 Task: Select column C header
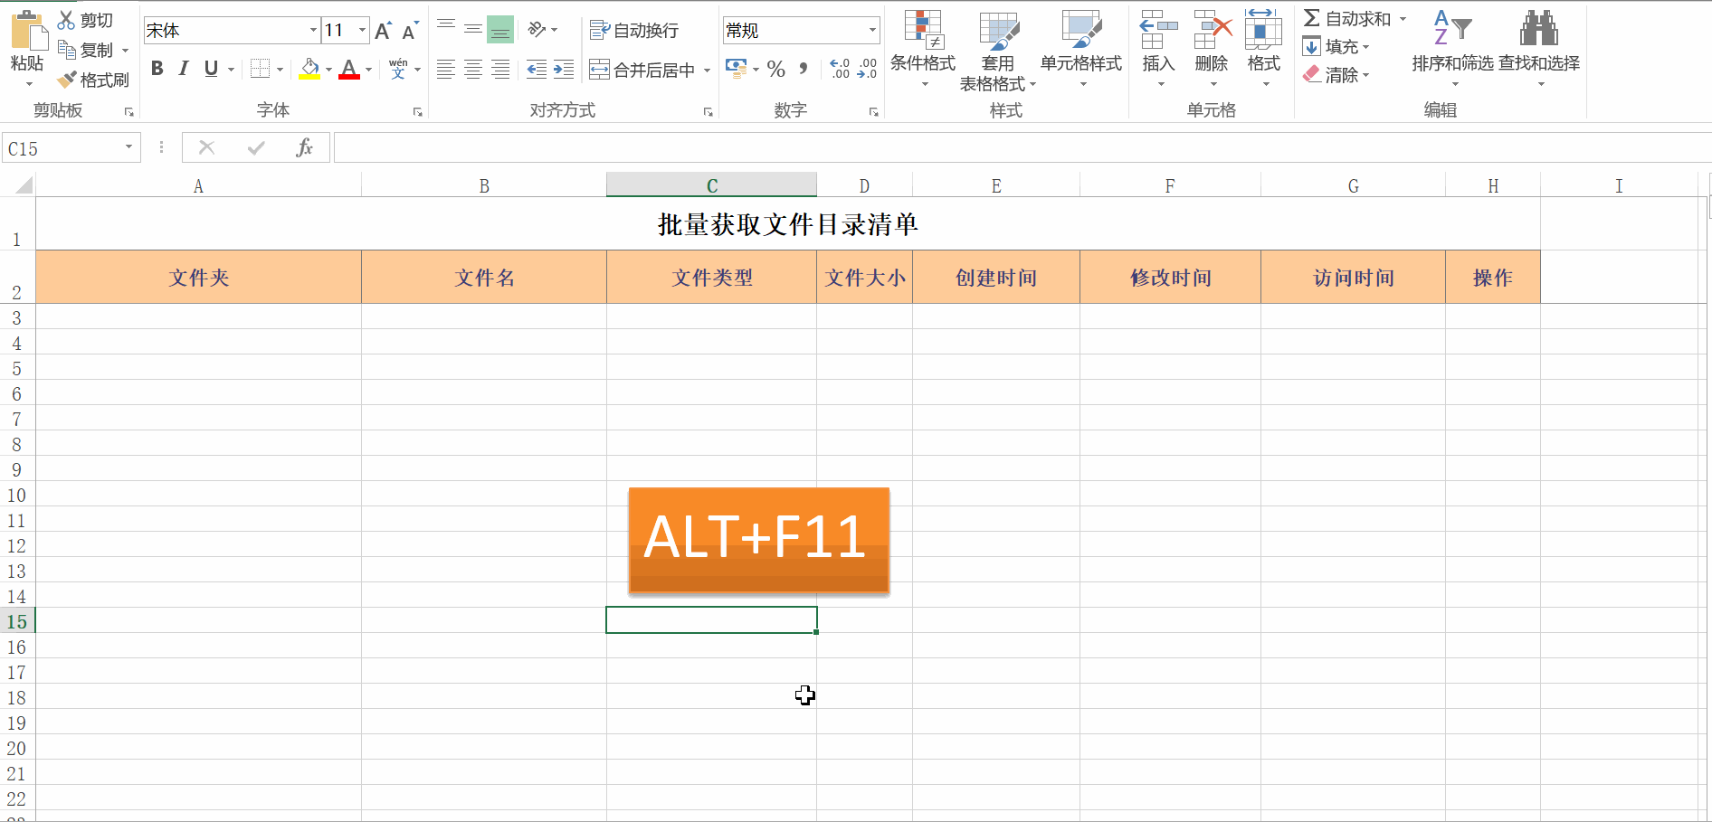[x=712, y=185]
